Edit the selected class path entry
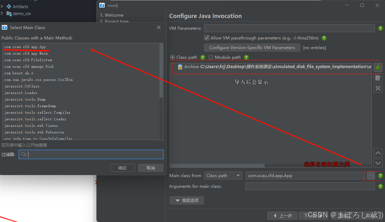 coord(378,78)
